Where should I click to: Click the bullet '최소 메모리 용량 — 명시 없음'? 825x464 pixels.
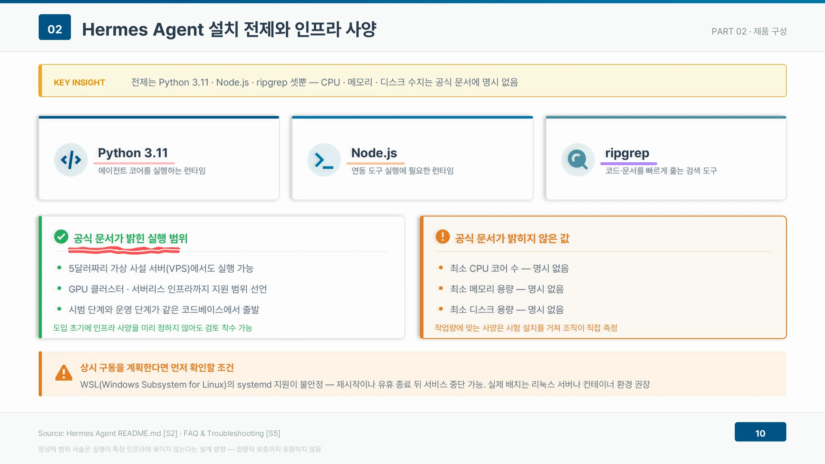pos(507,289)
